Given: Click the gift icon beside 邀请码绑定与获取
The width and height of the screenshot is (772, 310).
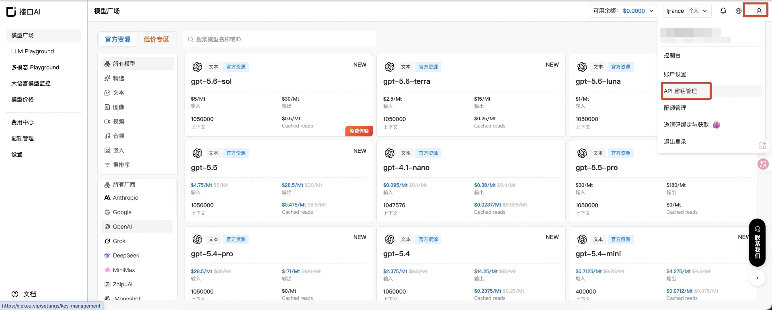Looking at the screenshot, I should (x=716, y=125).
